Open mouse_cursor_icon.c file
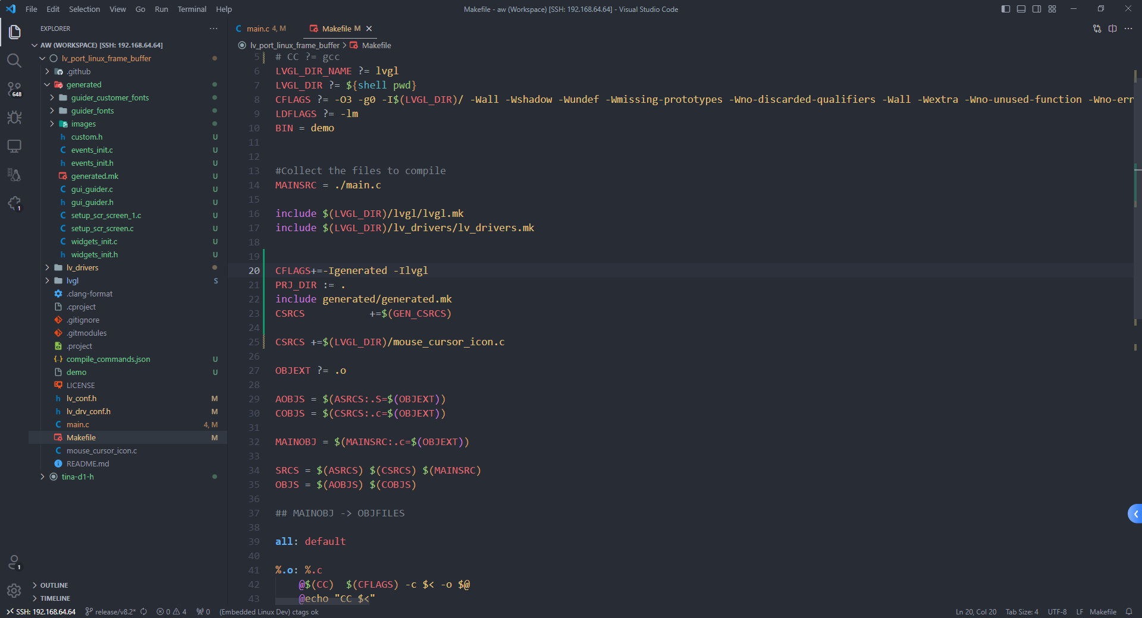The image size is (1142, 618). [102, 450]
